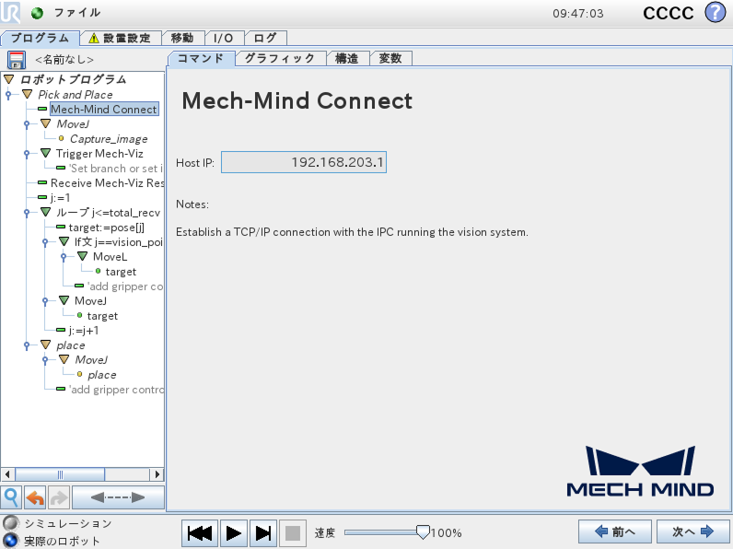Go to previous with 前へ button
The width and height of the screenshot is (733, 549).
pos(615,531)
